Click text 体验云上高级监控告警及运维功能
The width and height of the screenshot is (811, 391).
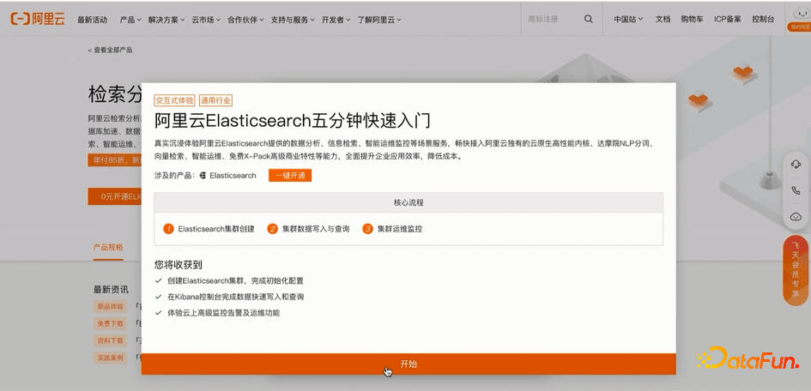[x=223, y=312]
